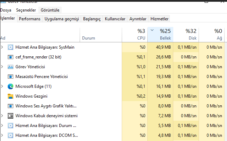Screen dimensions: 227x141
Task: Open the Görüntüle menu
Action: point(50,10)
